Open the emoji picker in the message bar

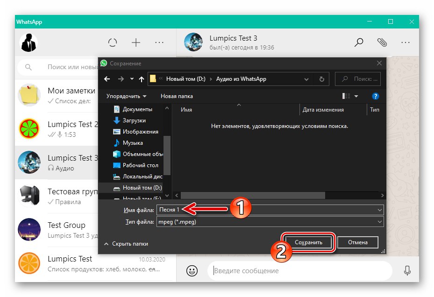click(x=192, y=271)
